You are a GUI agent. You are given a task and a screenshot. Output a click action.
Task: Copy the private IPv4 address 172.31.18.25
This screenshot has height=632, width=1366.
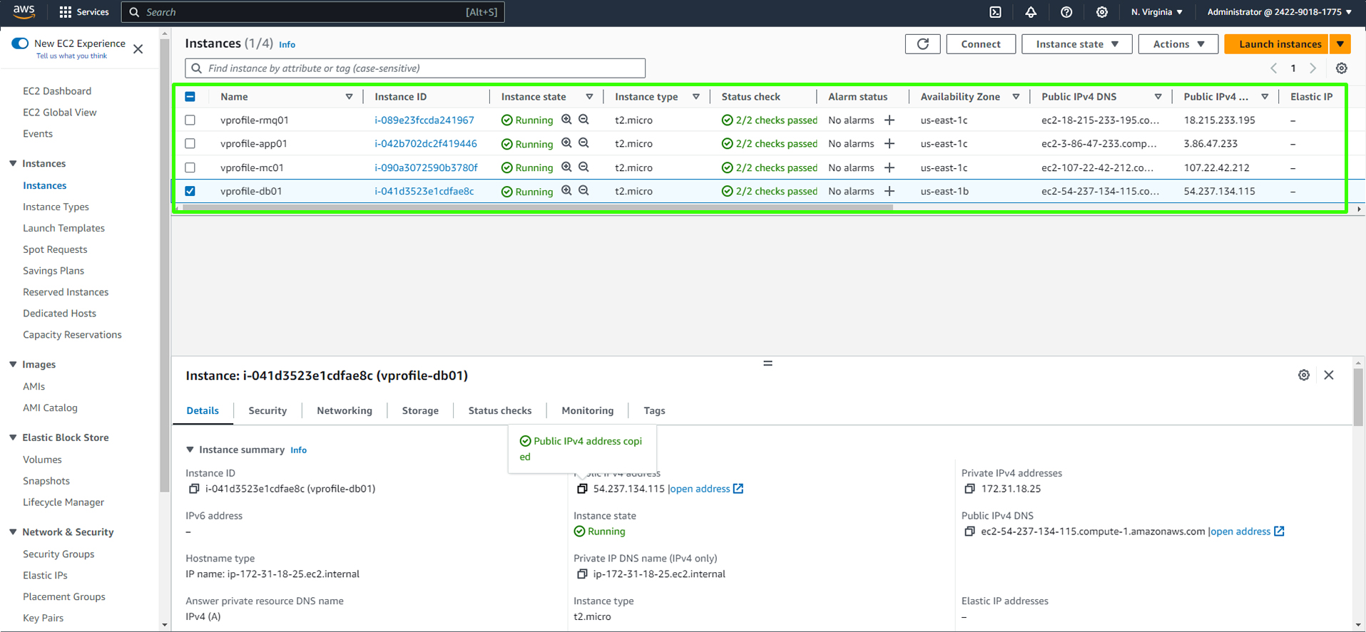(x=969, y=489)
